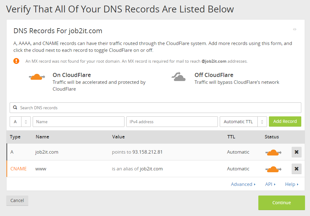Click the value 'is an alias of job2it.com'
The height and width of the screenshot is (216, 310).
pos(137,169)
